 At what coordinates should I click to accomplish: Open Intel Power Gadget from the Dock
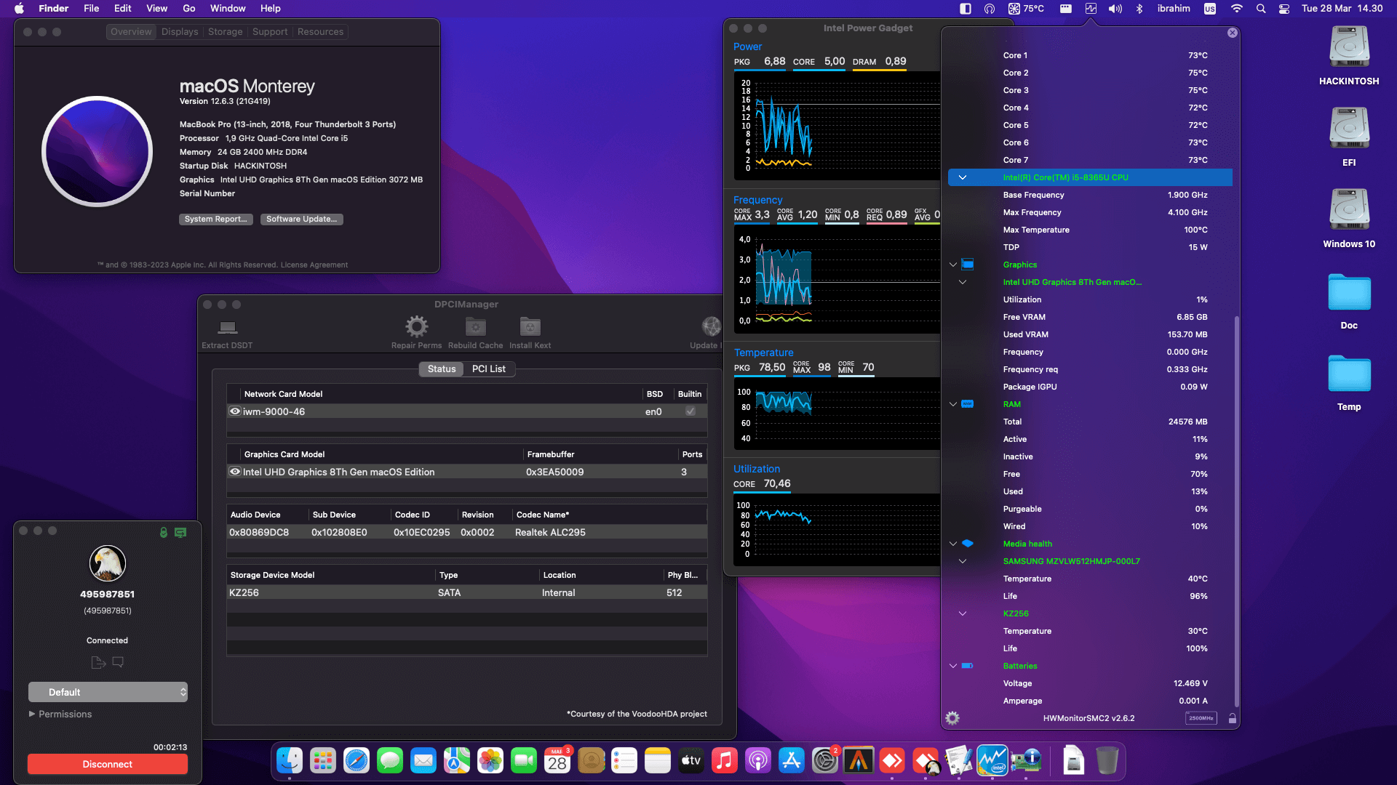pyautogui.click(x=992, y=761)
